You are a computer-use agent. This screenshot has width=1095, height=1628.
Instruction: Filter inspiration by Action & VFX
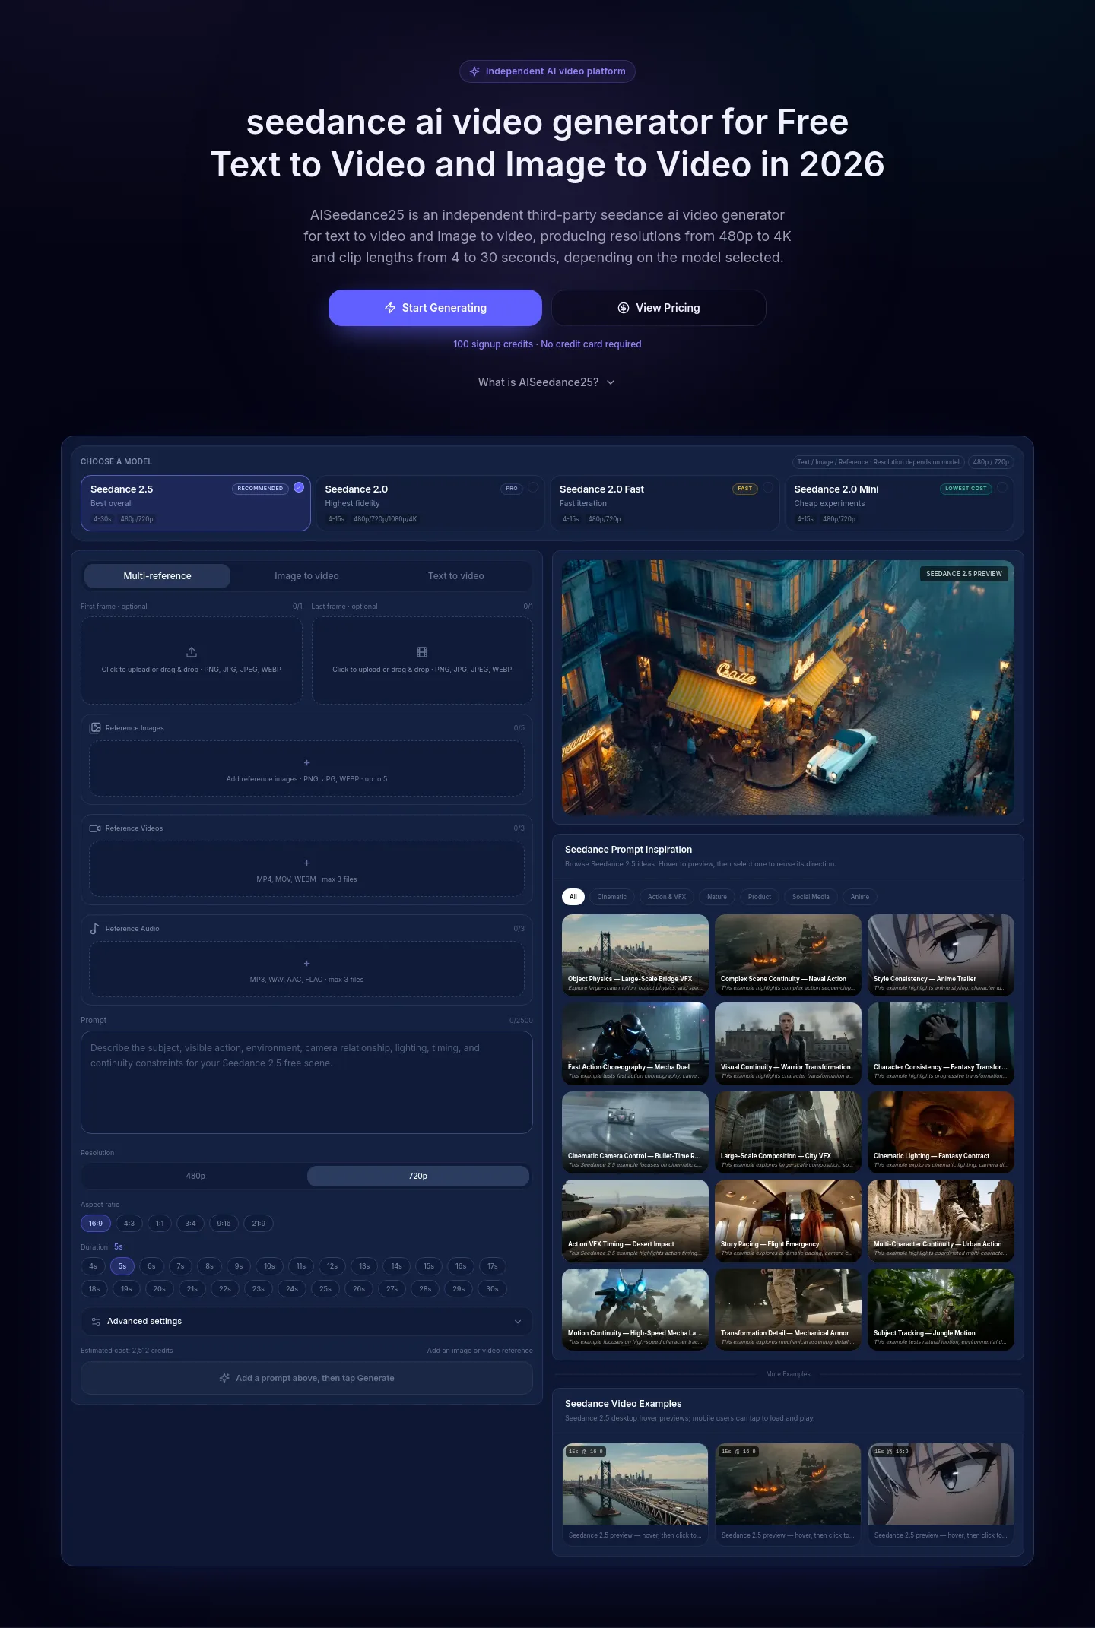pos(667,897)
